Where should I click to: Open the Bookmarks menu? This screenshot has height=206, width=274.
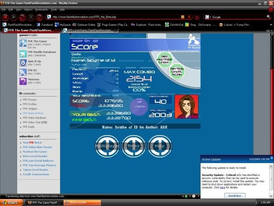[x=42, y=9]
